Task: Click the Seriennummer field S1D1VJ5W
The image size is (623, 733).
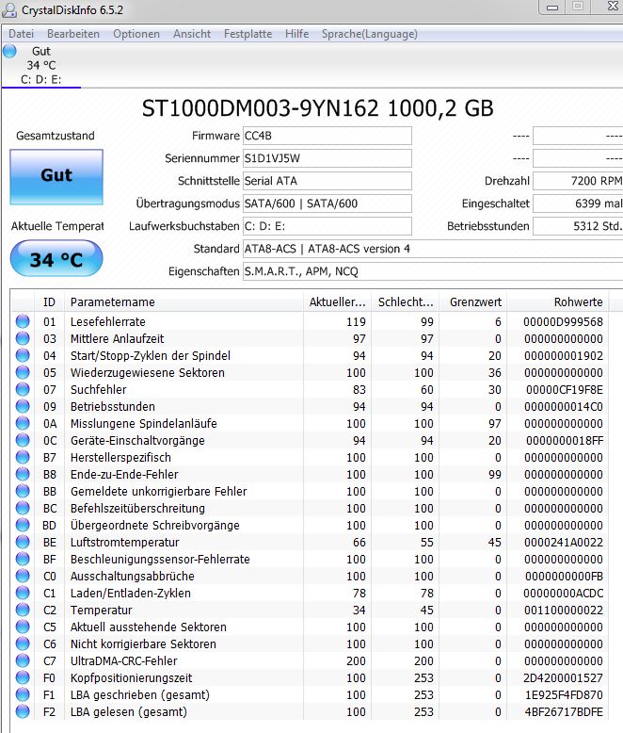Action: point(327,158)
